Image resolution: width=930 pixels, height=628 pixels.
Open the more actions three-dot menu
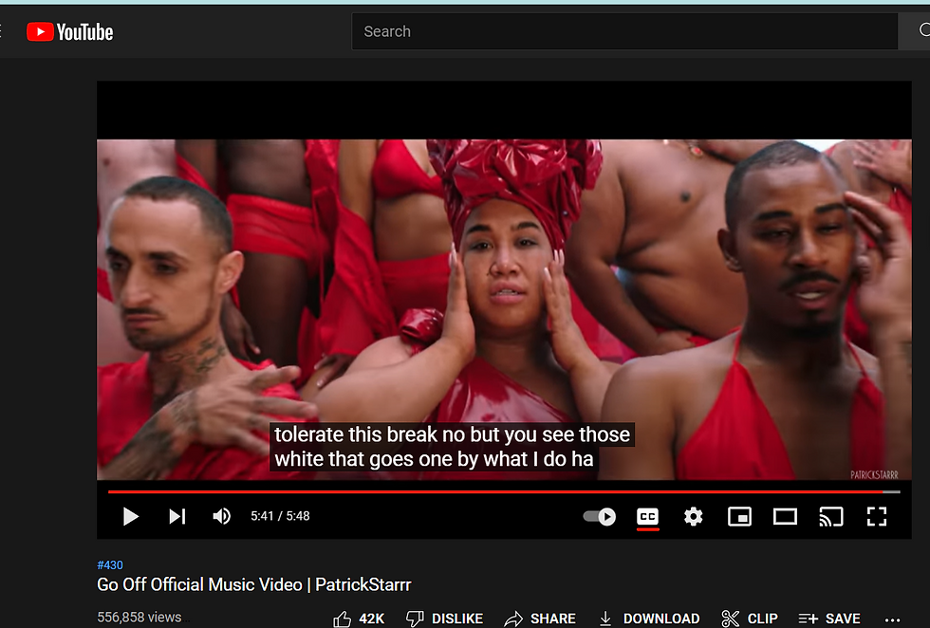pos(892,619)
